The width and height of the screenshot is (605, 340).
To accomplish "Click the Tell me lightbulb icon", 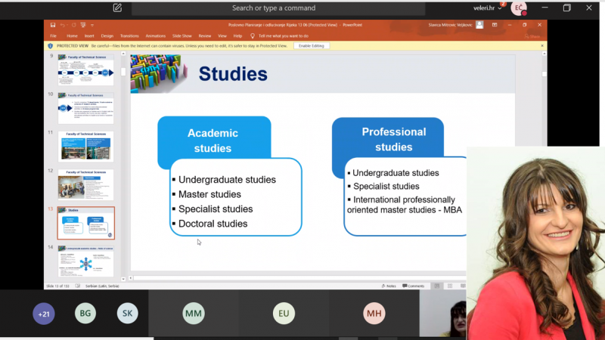I will [x=253, y=36].
